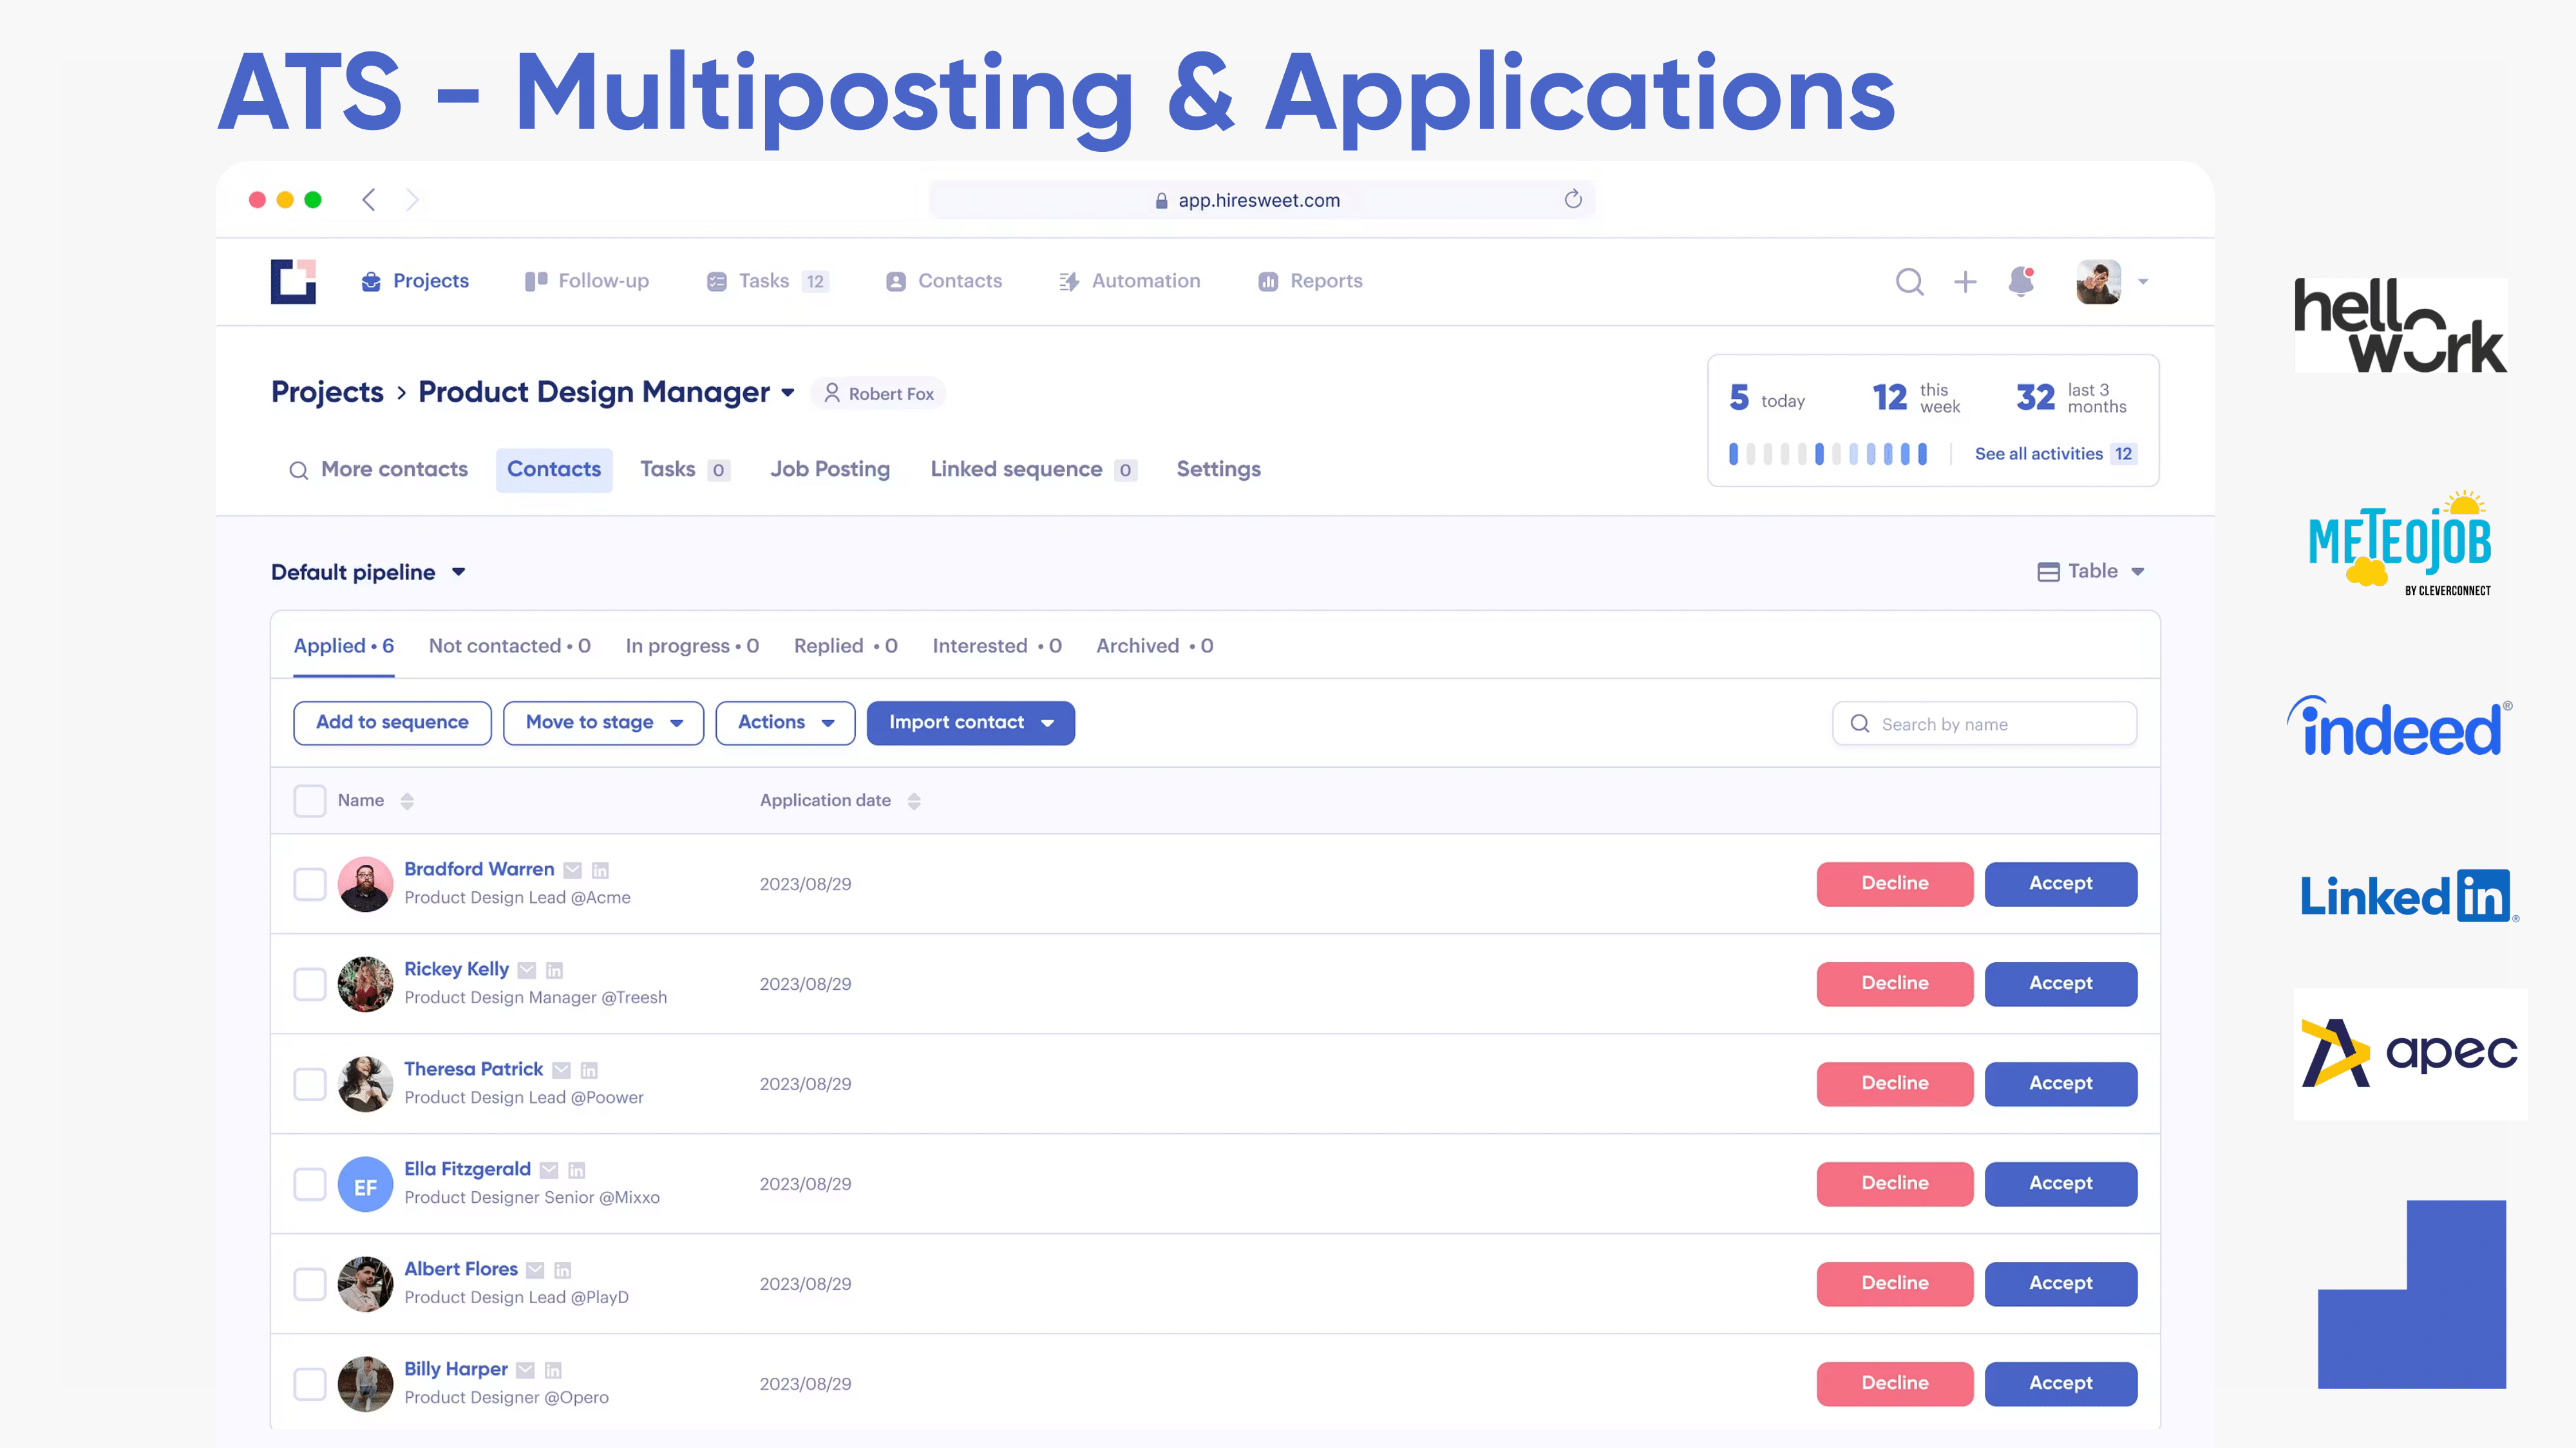The image size is (2576, 1448).
Task: Open global search magnifier icon
Action: 1909,282
